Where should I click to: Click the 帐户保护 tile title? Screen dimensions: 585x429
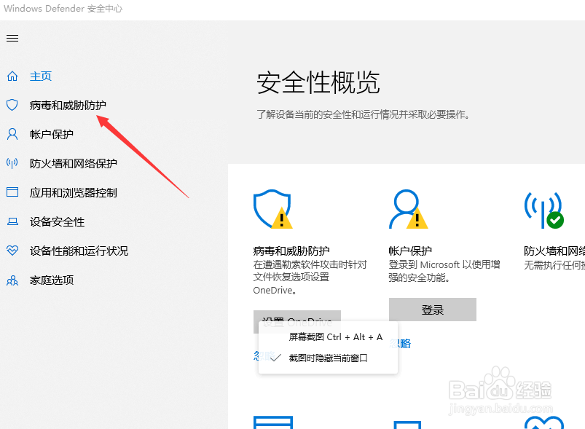410,251
